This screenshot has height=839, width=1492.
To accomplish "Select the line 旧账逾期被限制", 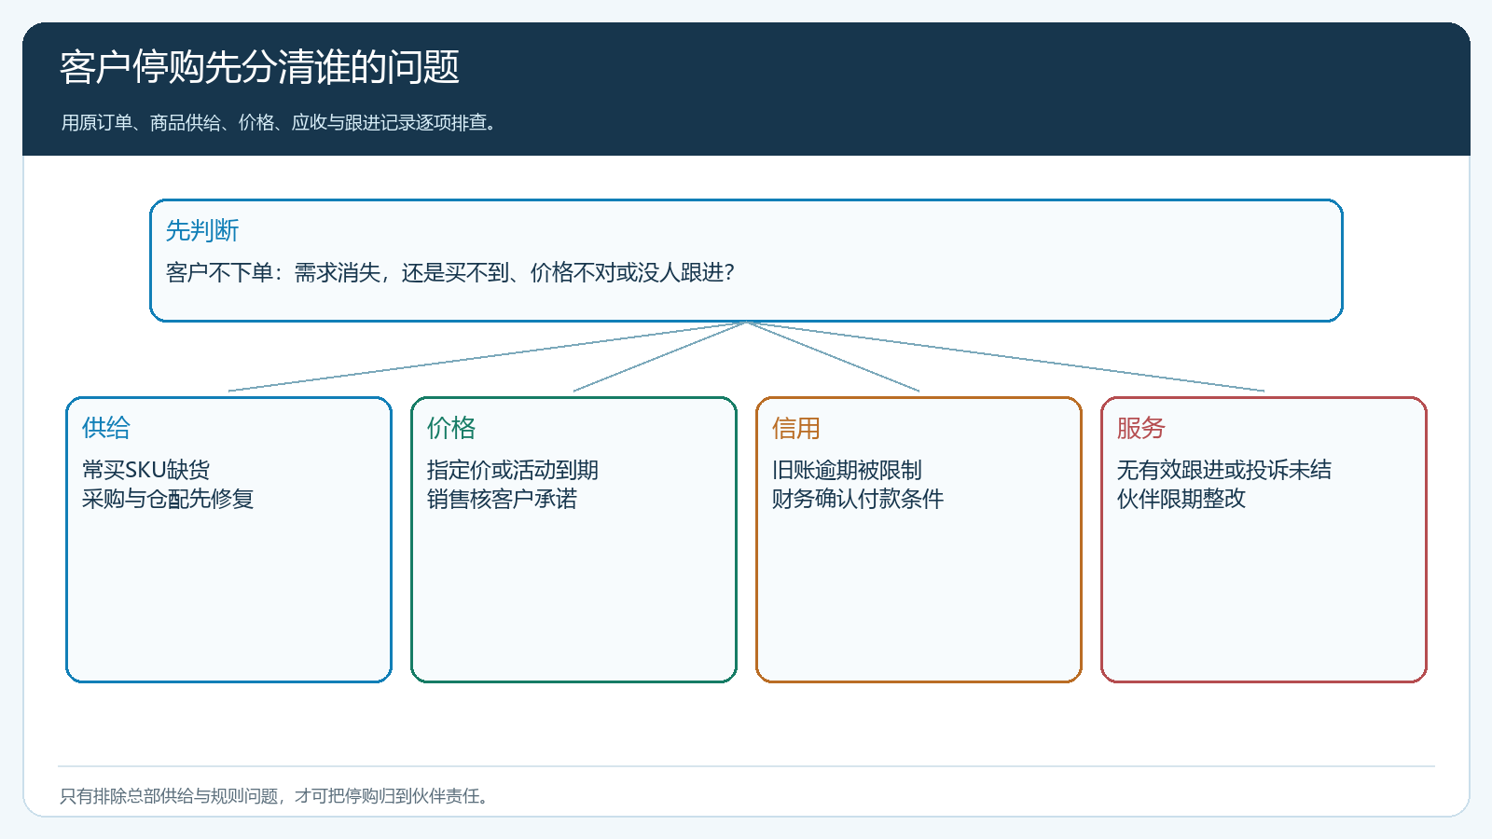I will [x=847, y=470].
